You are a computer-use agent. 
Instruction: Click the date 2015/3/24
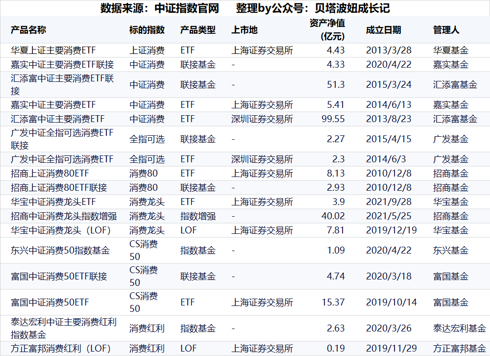(389, 84)
